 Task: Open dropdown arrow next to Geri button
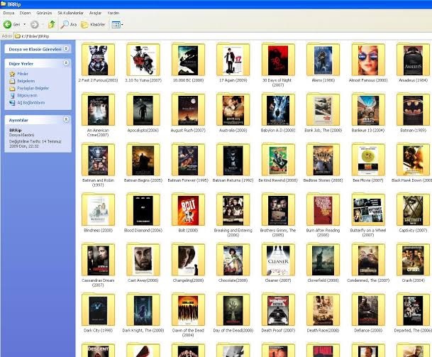tap(25, 25)
